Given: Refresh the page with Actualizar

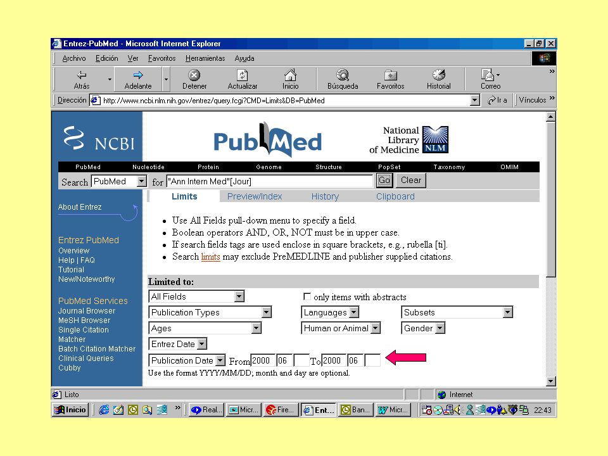Looking at the screenshot, I should point(243,80).
